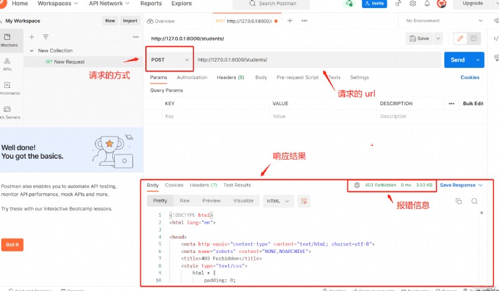The width and height of the screenshot is (499, 291).
Task: Open a new request tab with plus
Action: click(x=289, y=21)
